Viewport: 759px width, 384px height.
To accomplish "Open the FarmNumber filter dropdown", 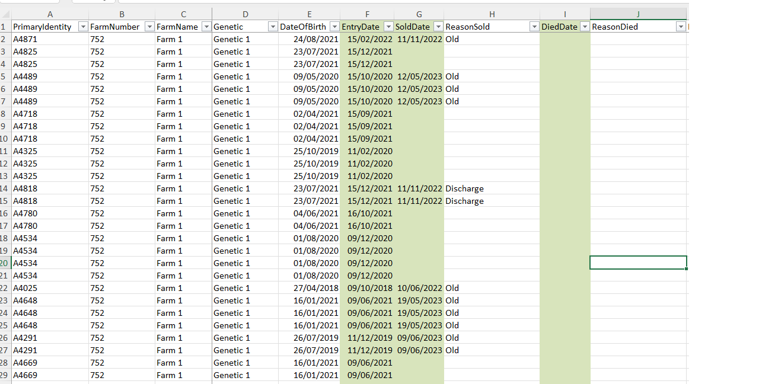I will click(149, 27).
